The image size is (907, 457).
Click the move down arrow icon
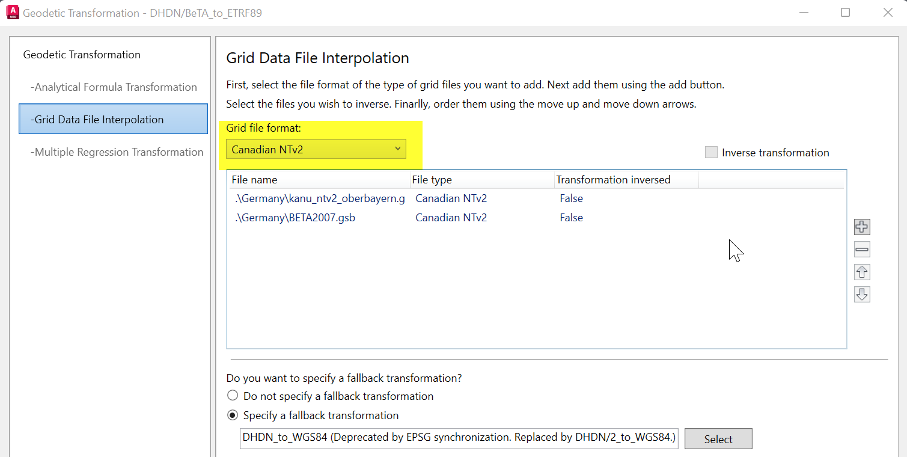click(862, 294)
